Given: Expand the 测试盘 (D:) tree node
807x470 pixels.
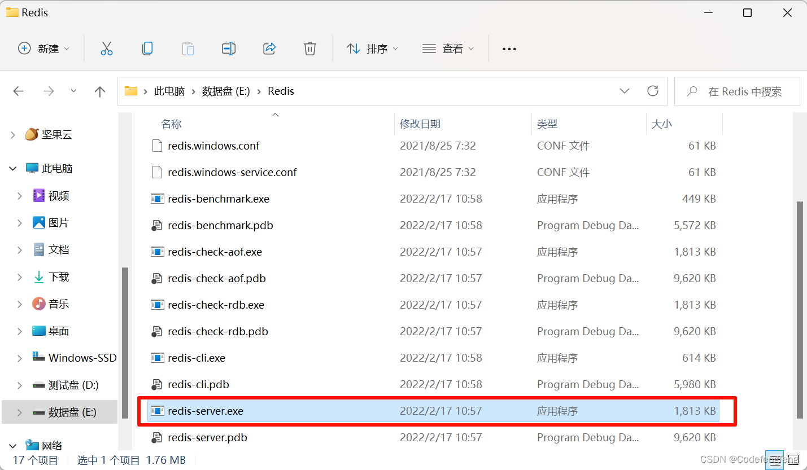Looking at the screenshot, I should coord(20,385).
